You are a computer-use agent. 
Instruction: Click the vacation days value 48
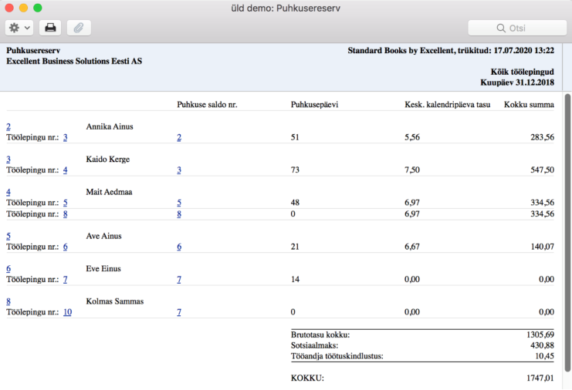[295, 203]
